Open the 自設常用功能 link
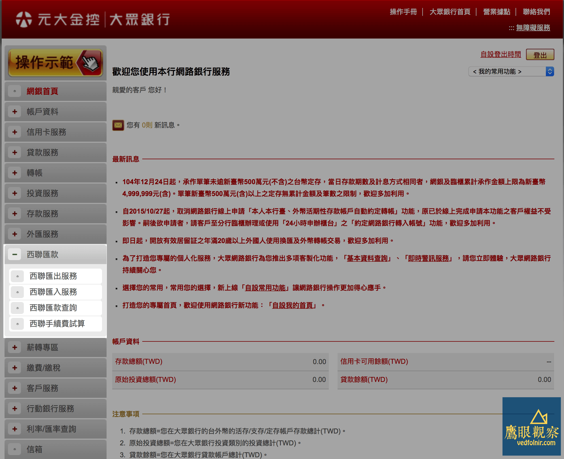Screen dimensions: 564x459 tap(265, 288)
